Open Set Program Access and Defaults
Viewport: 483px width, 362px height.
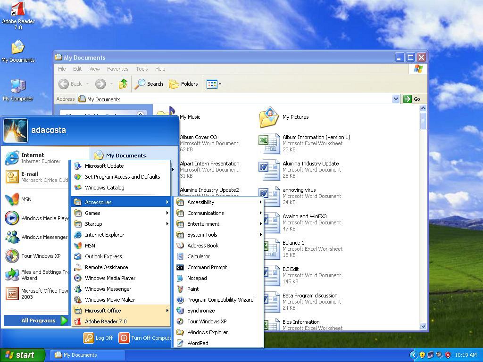121,177
